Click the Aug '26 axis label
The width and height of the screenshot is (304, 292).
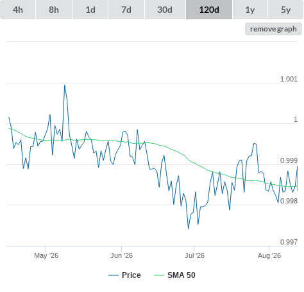tap(269, 255)
